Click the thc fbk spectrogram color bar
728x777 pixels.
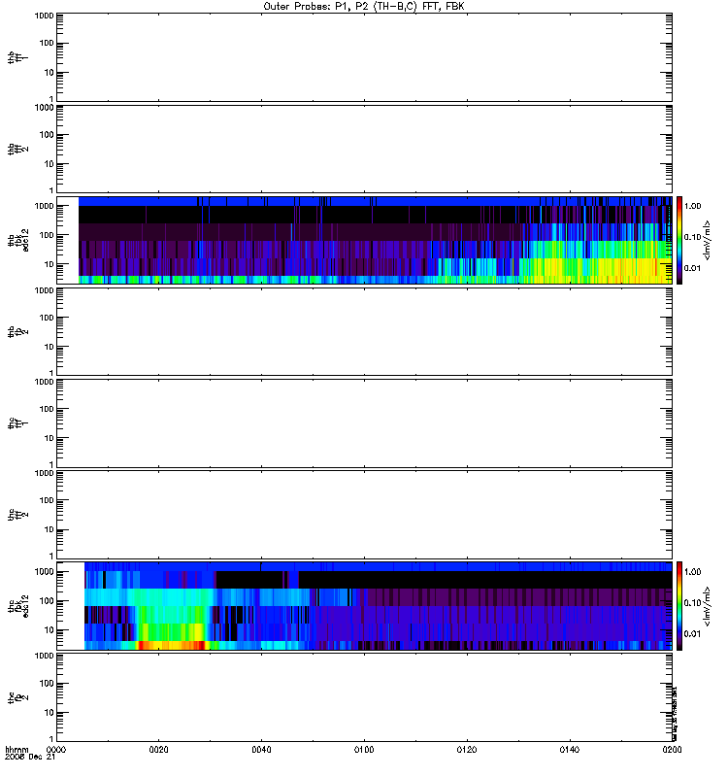click(x=679, y=606)
